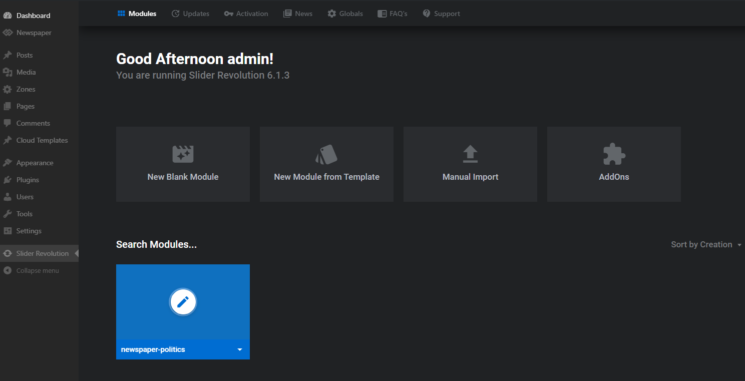Click the Comments speech bubble icon
Viewport: 745px width, 381px height.
tap(7, 123)
